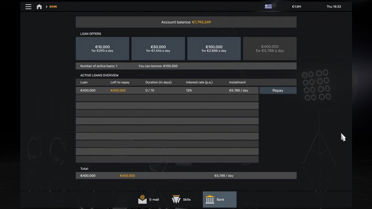Click the €5,788 / day installment cell in loan row
This screenshot has width=372, height=209.
239,90
